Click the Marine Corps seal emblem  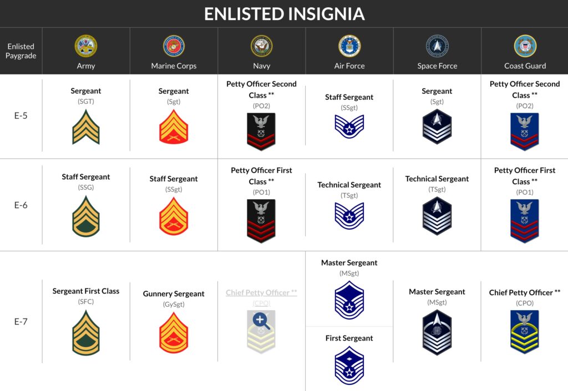point(174,46)
